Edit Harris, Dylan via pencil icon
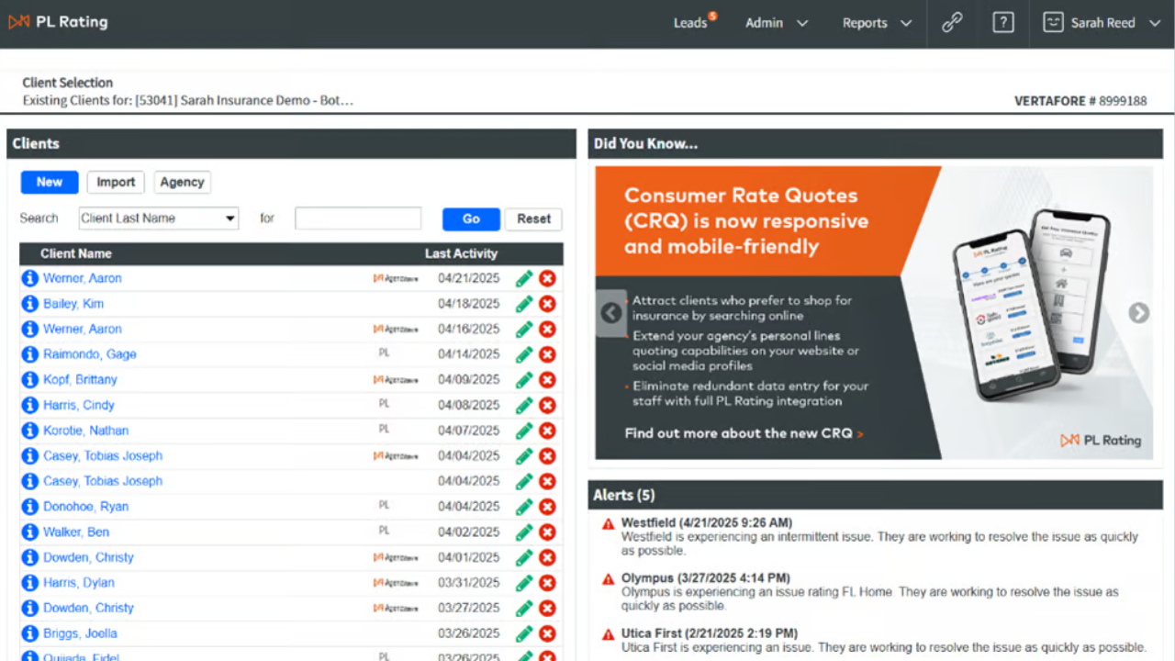Viewport: 1175px width, 661px height. [524, 583]
